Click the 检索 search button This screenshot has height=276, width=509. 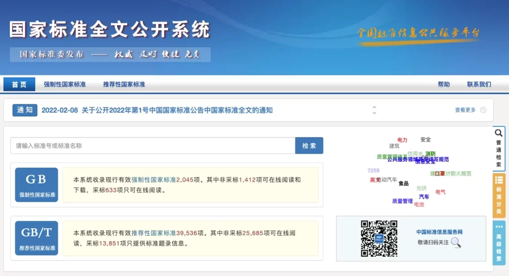(x=309, y=146)
